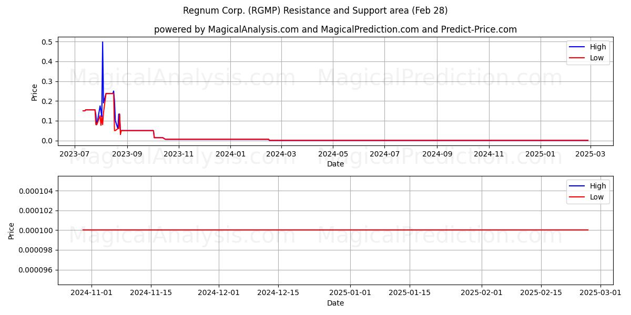The height and width of the screenshot is (315, 631).
Task: Click the 0.000098 y-axis tick label
Action: pos(36,250)
